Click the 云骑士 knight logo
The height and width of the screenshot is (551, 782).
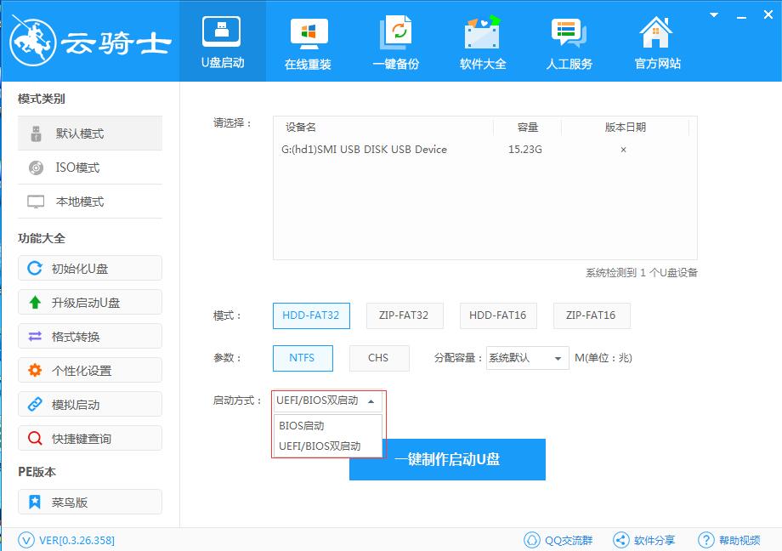click(x=33, y=42)
